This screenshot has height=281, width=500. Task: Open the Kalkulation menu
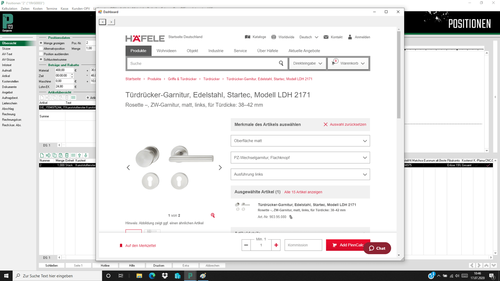click(9, 9)
